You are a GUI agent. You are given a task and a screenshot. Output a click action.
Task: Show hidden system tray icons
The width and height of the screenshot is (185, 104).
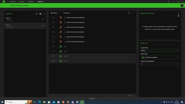pos(162,102)
